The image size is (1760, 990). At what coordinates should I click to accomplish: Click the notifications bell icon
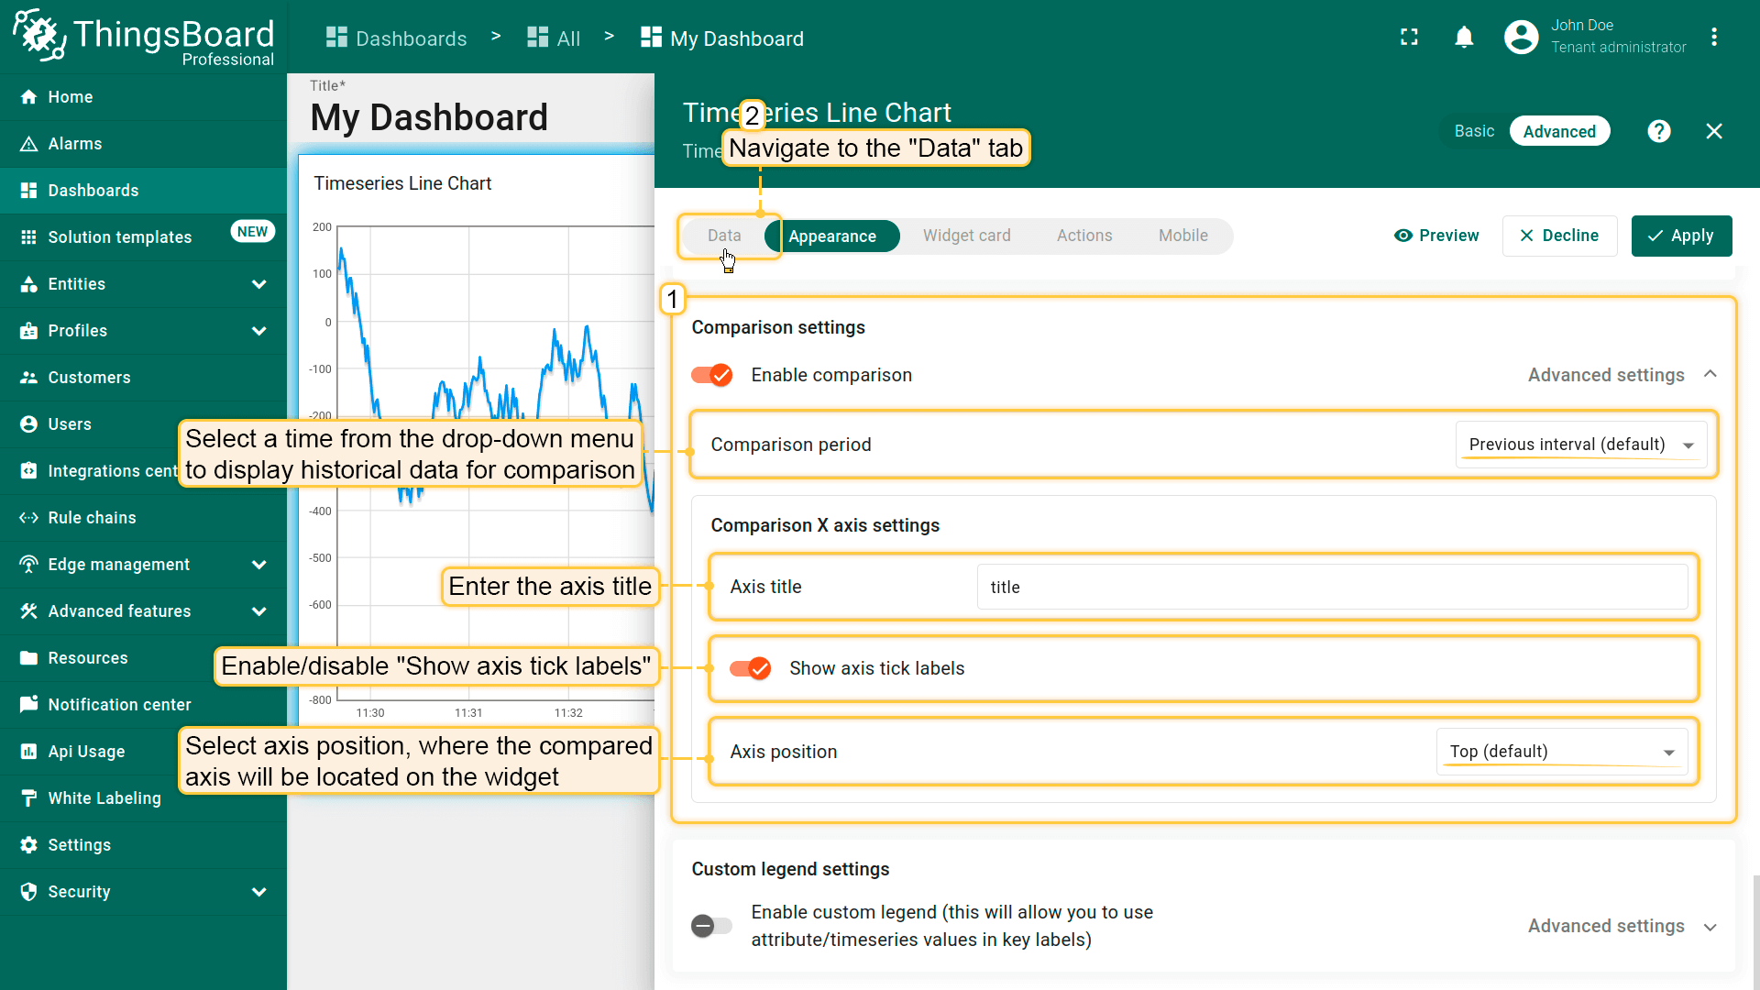coord(1464,38)
